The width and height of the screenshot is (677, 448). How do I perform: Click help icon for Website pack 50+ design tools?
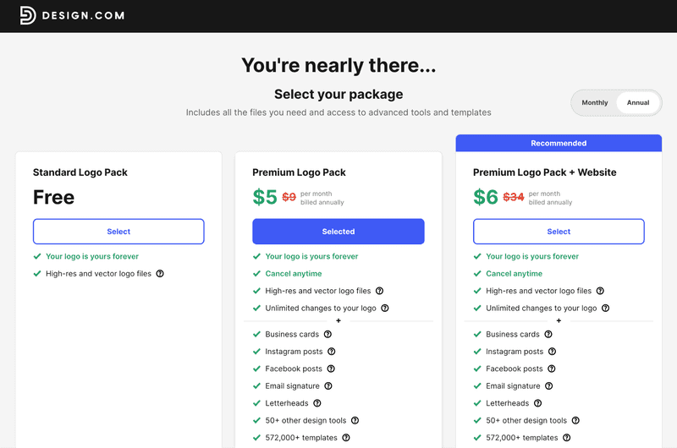(x=575, y=421)
